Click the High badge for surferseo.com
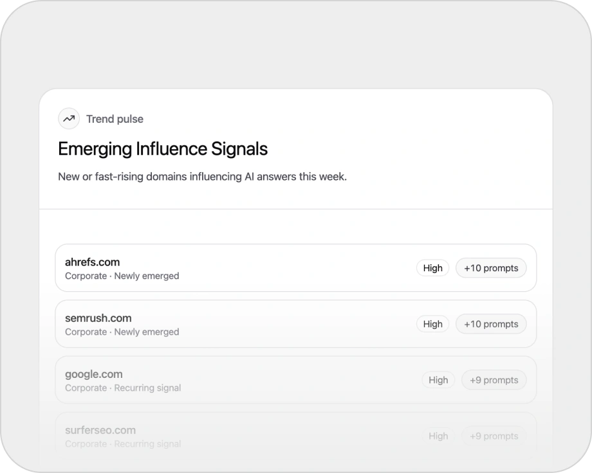592x473 pixels. (438, 436)
